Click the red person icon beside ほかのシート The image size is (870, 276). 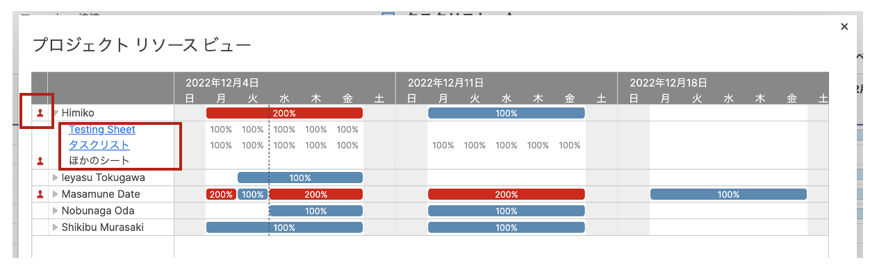tap(40, 161)
